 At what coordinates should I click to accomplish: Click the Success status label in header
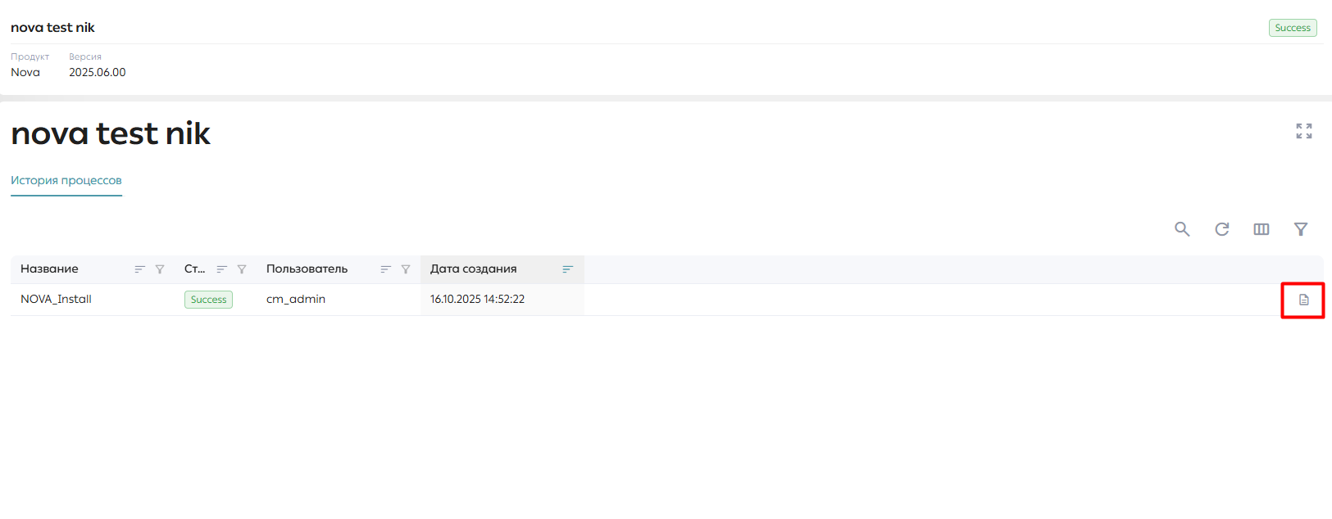[x=1293, y=28]
